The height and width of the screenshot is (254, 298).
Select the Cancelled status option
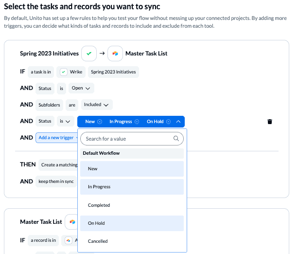[x=132, y=241]
